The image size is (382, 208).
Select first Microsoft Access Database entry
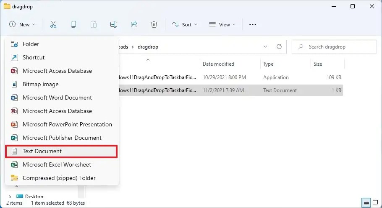[62, 71]
